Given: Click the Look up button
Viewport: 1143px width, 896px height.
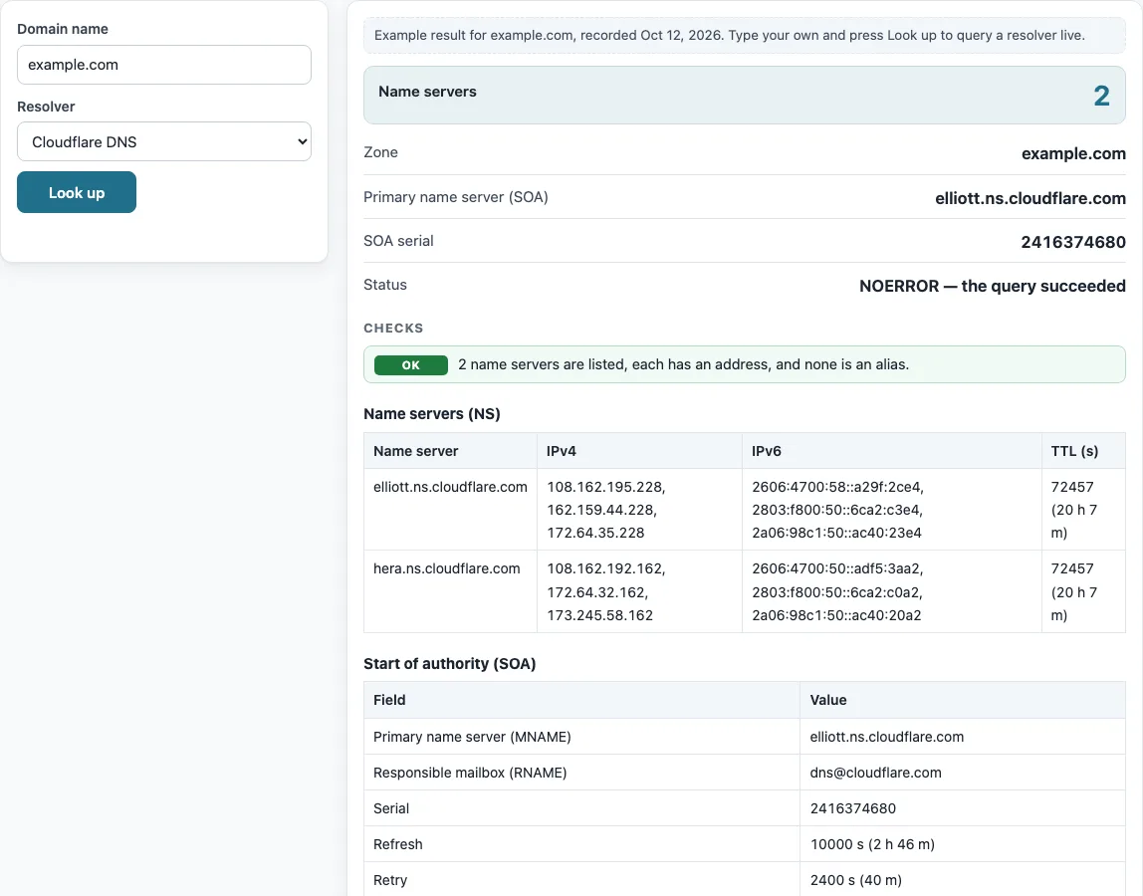Looking at the screenshot, I should [77, 192].
